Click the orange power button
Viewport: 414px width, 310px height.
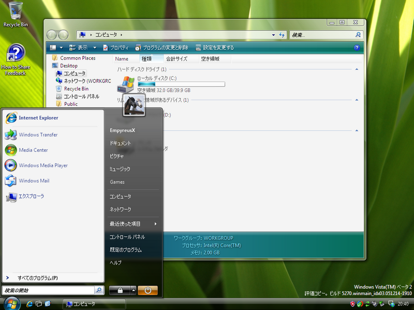coord(147,290)
